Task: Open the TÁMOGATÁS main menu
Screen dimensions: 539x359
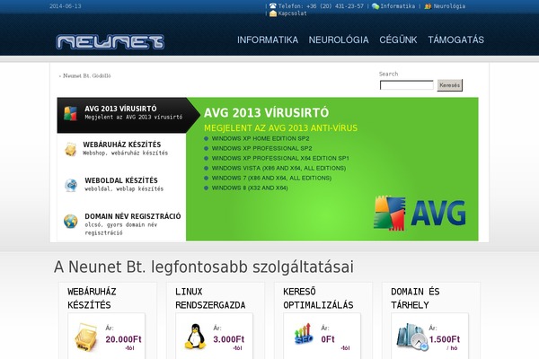Action: [x=455, y=39]
